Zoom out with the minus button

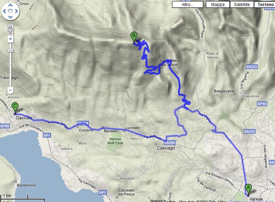coord(10,91)
